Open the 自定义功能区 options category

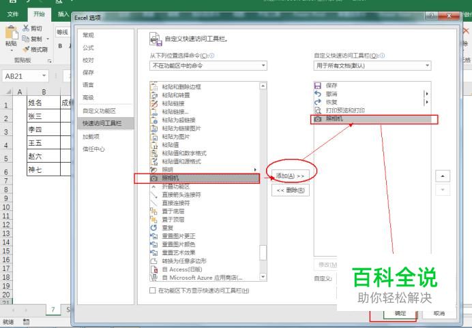pos(105,111)
